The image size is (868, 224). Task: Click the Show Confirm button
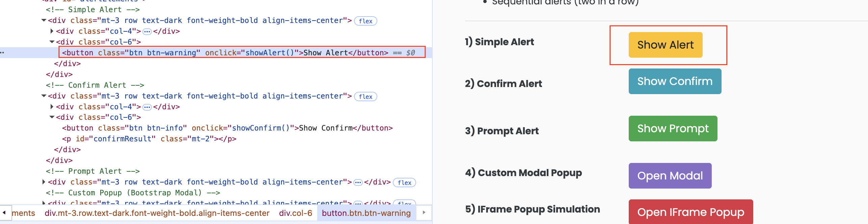coord(675,81)
